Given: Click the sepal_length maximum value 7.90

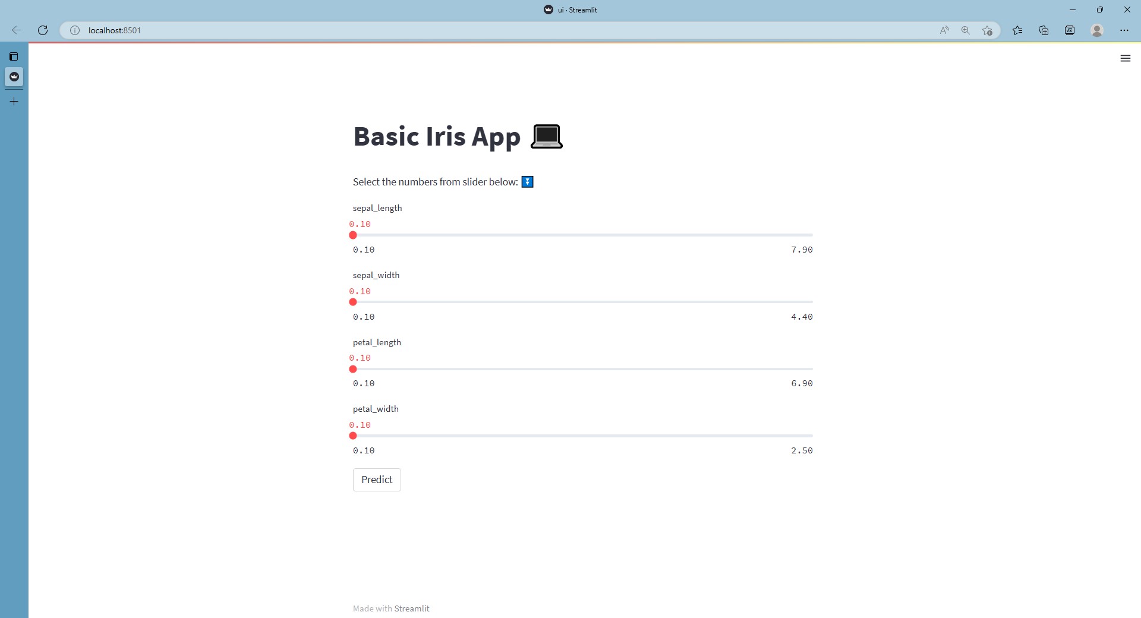Looking at the screenshot, I should pyautogui.click(x=802, y=250).
